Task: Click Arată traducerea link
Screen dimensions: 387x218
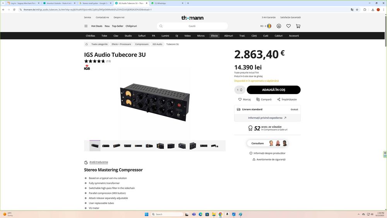Action: (x=98, y=162)
